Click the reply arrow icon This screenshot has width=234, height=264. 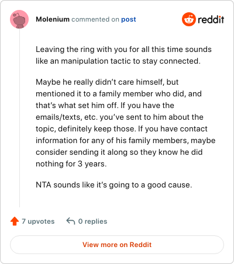click(71, 221)
